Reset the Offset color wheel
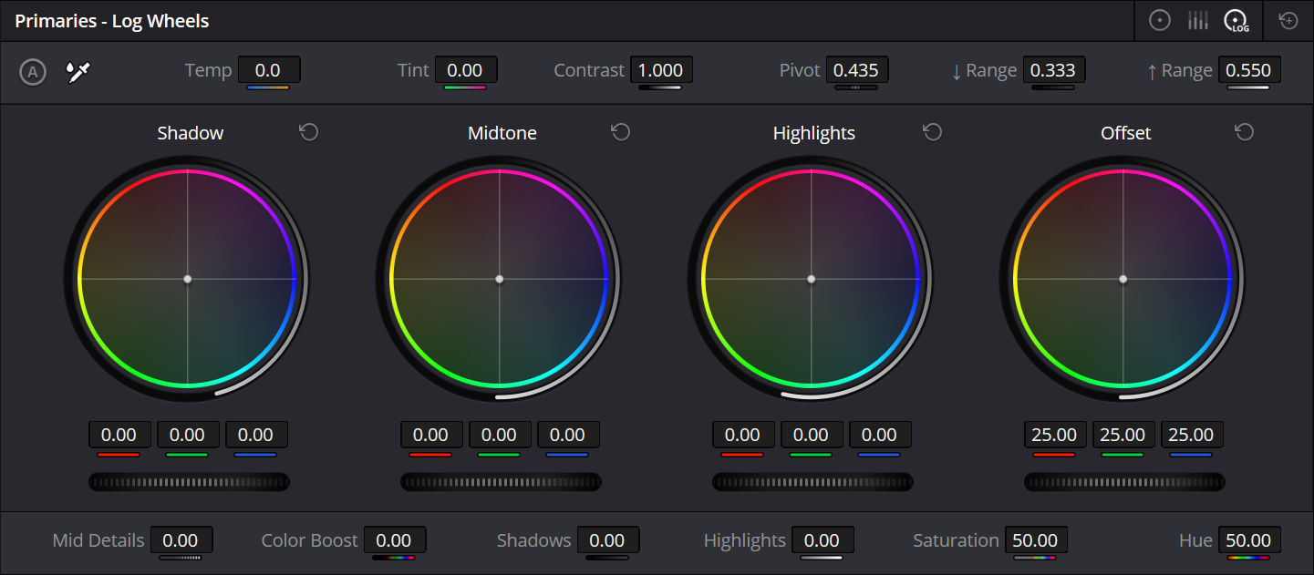Image resolution: width=1314 pixels, height=575 pixels. coord(1245,133)
